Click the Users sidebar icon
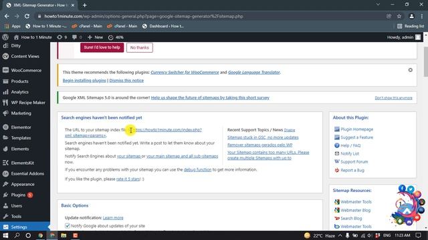This screenshot has height=240, width=428. click(x=5, y=206)
